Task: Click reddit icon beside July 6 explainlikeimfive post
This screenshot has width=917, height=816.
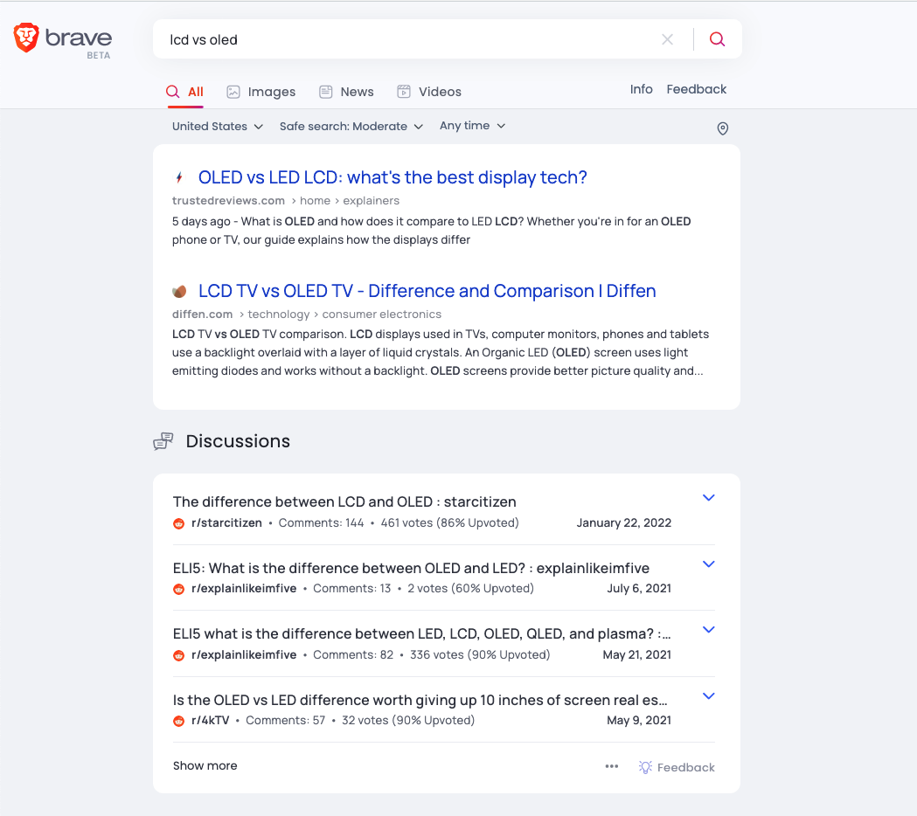Action: pos(179,589)
